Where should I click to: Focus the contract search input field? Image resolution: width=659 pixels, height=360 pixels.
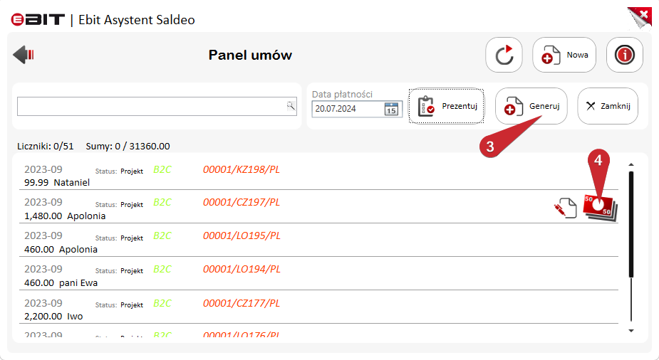pos(157,107)
